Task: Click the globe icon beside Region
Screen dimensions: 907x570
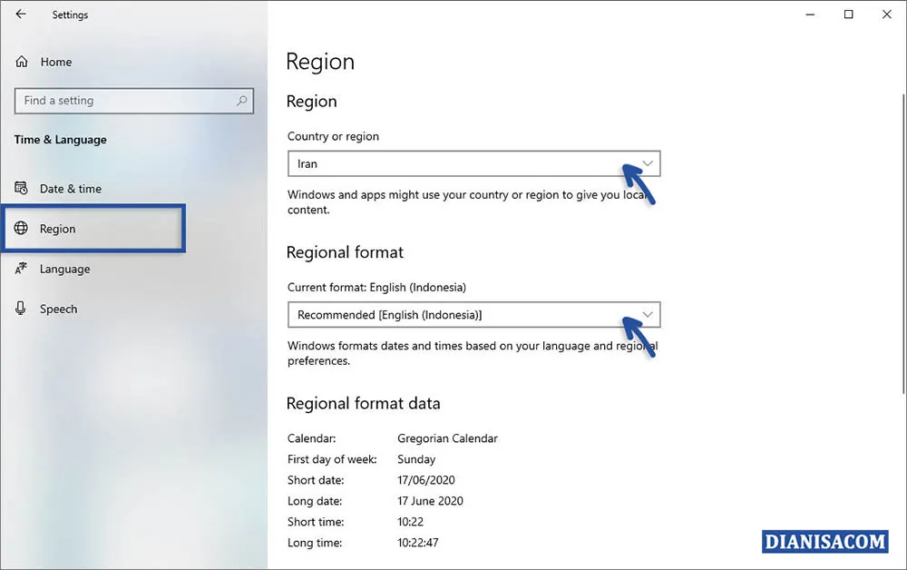Action: pos(22,229)
